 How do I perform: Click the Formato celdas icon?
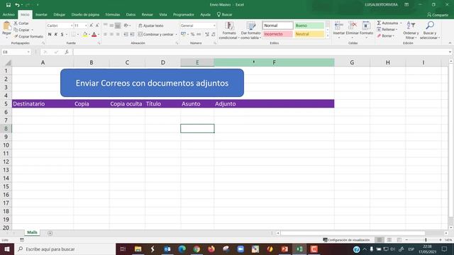(366, 25)
